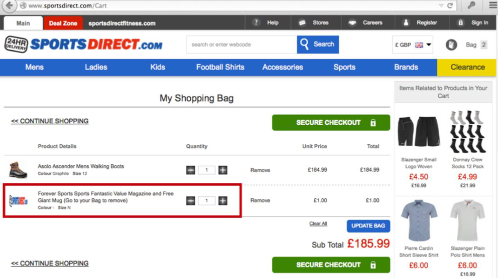Image resolution: width=498 pixels, height=278 pixels.
Task: Increase magazine quantity with the plus button
Action: click(223, 201)
